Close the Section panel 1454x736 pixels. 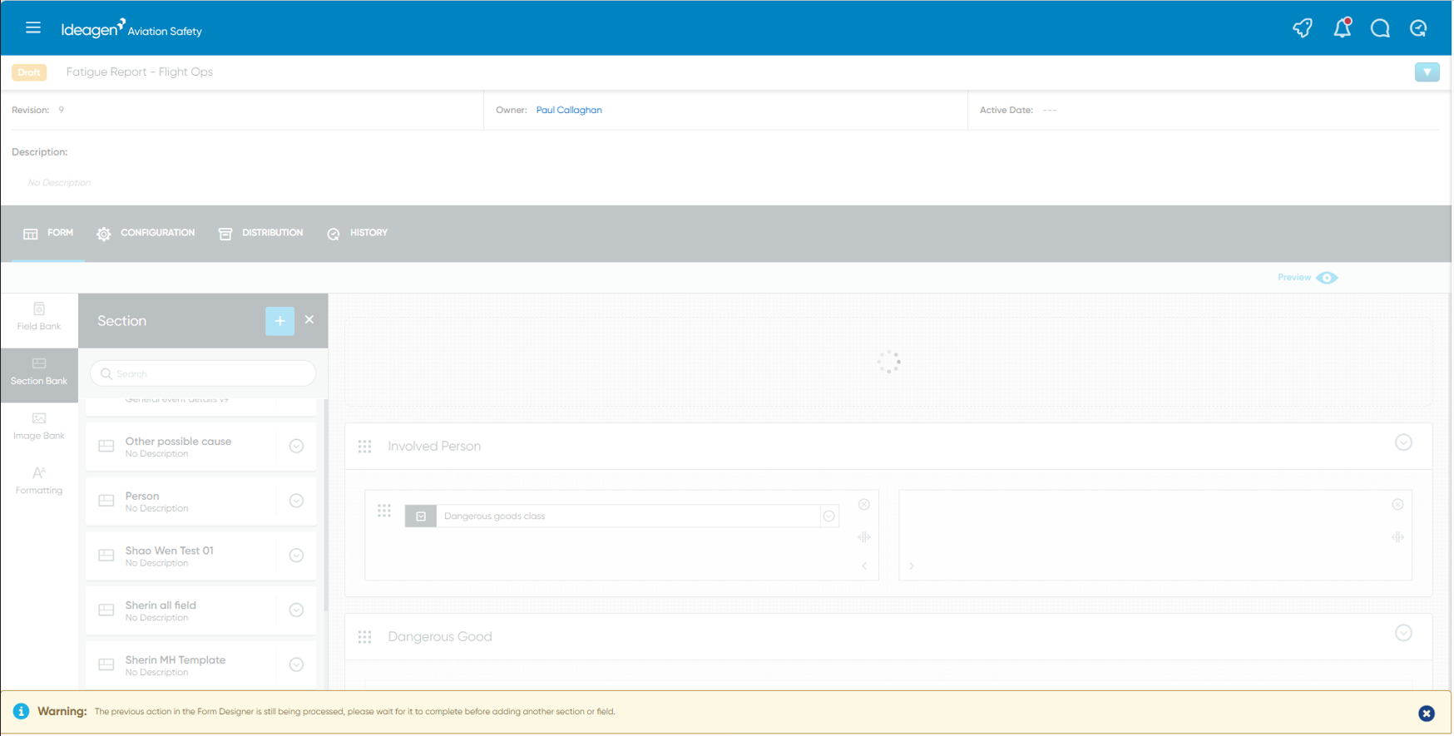[x=309, y=320]
